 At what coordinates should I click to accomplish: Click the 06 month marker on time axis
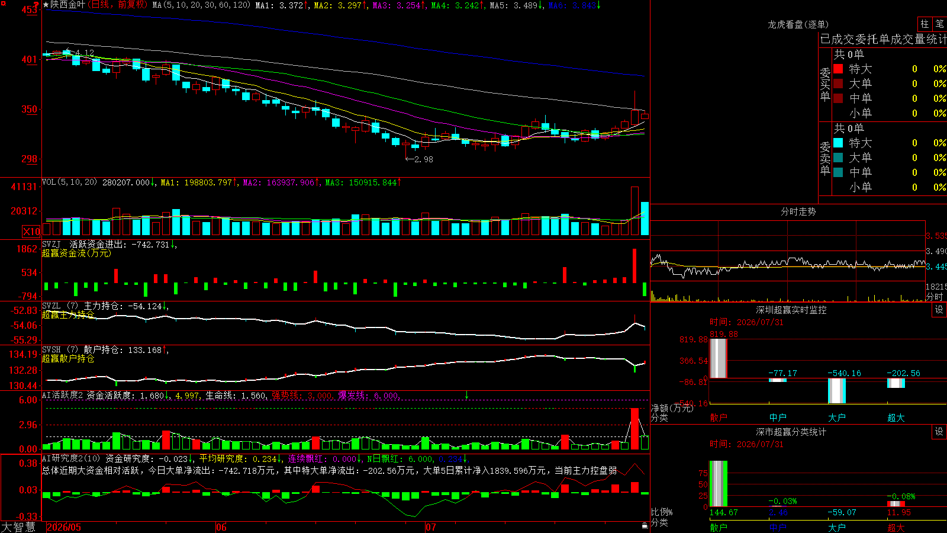221,527
